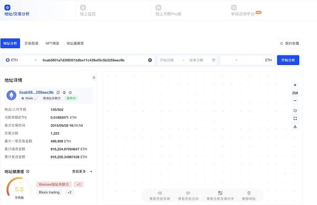
Task: Expand the +1 red risk tag count
Action: point(79,184)
